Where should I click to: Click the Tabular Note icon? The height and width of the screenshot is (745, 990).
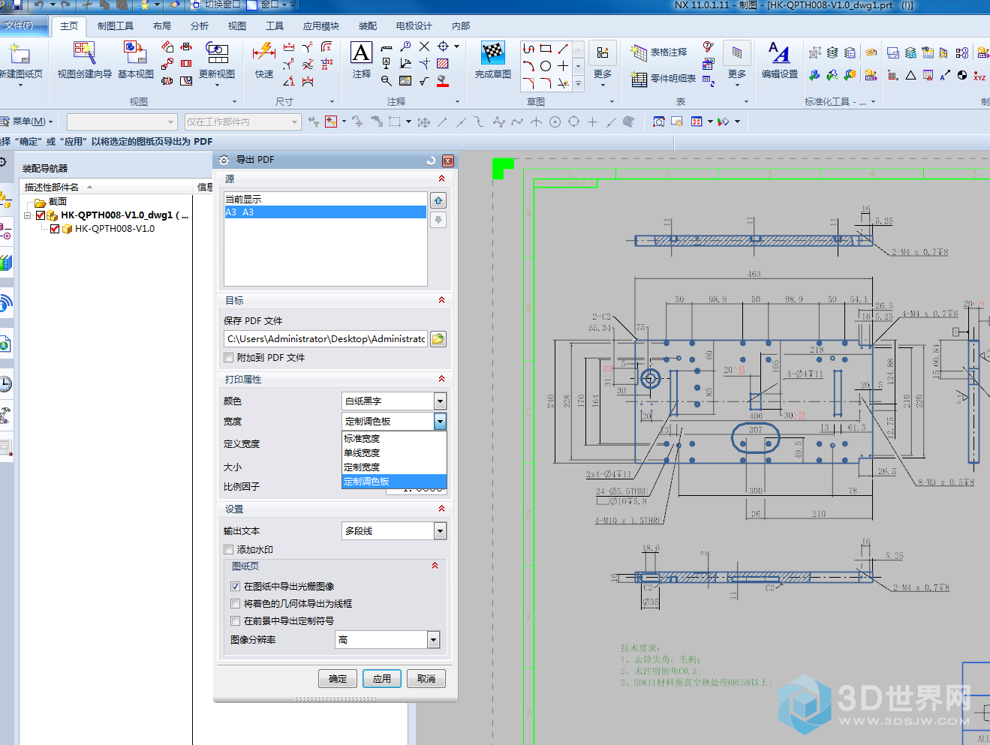[x=638, y=53]
